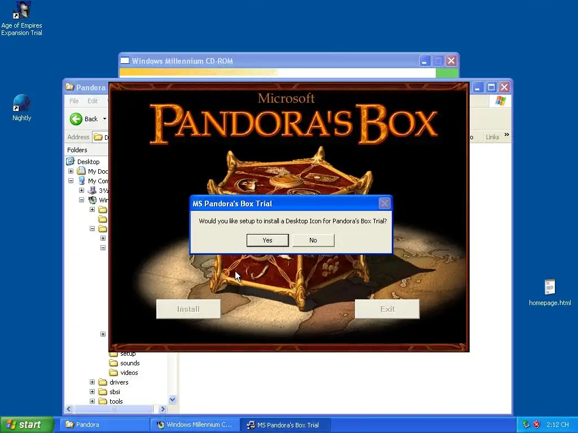
Task: Select the floppy drive icon in tree
Action: coord(92,191)
